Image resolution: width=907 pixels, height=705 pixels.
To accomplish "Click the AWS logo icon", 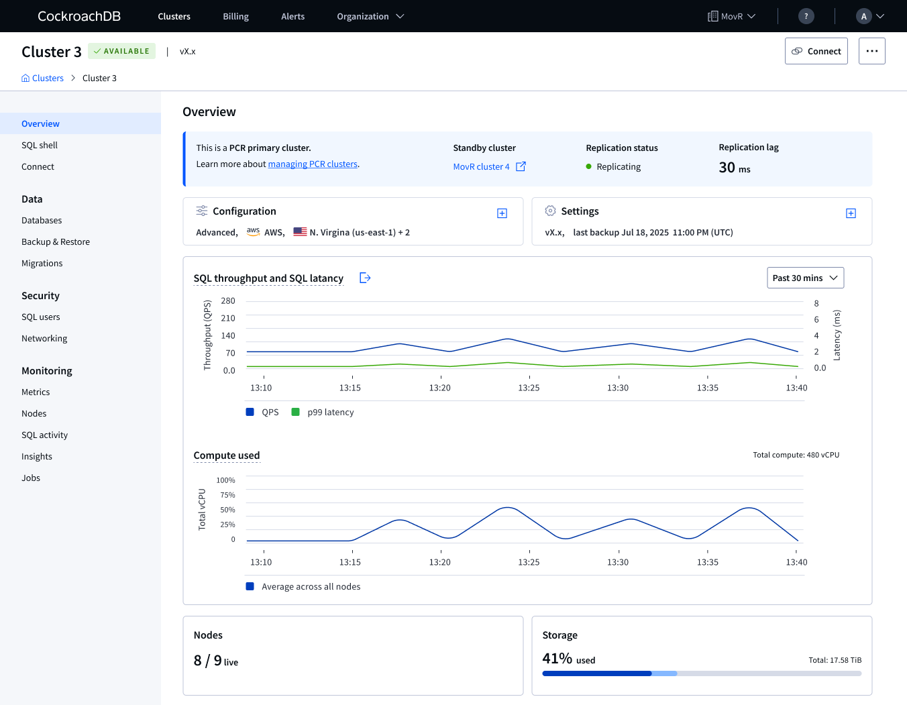I will click(x=253, y=231).
